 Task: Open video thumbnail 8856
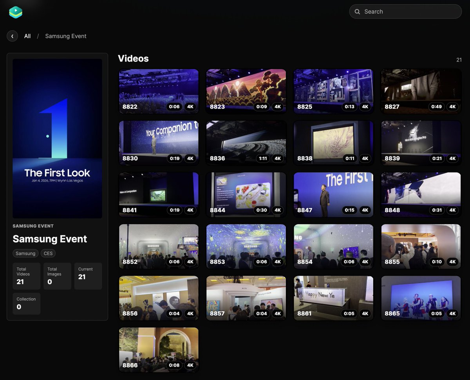159,298
